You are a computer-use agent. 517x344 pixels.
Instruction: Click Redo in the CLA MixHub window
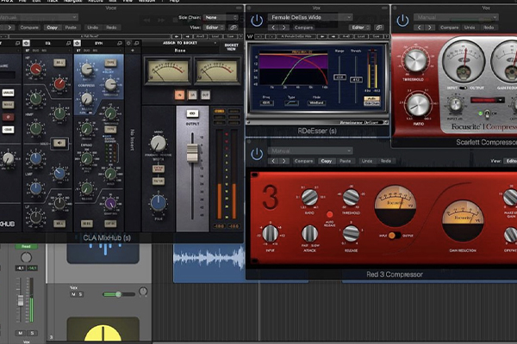(111, 28)
